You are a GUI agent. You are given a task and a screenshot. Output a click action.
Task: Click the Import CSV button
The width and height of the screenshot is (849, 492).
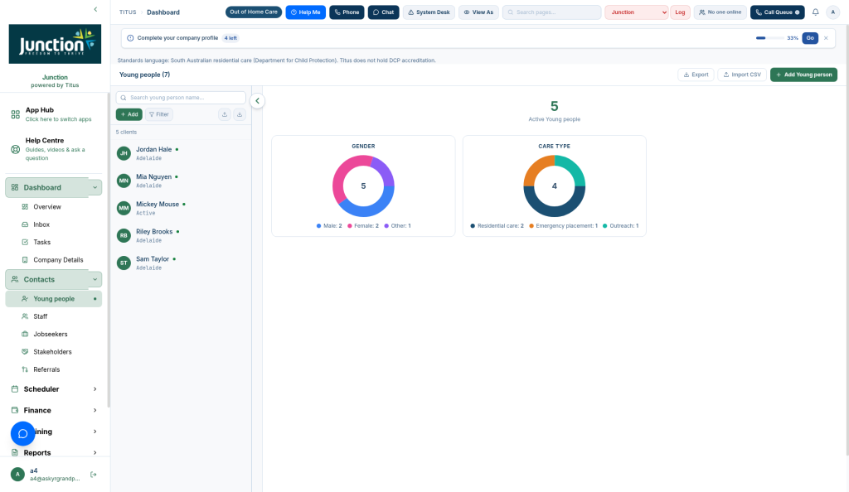click(742, 75)
